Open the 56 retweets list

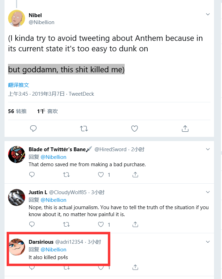point(17,111)
